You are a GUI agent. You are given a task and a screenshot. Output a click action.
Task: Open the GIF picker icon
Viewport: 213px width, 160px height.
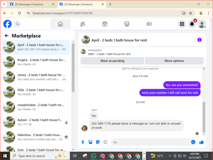[x=105, y=142]
